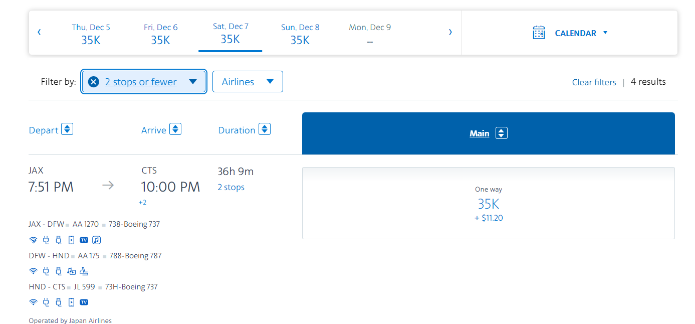Click the Wi-Fi icon on the JAX-DFW segment
The image size is (695, 324).
[x=33, y=240]
